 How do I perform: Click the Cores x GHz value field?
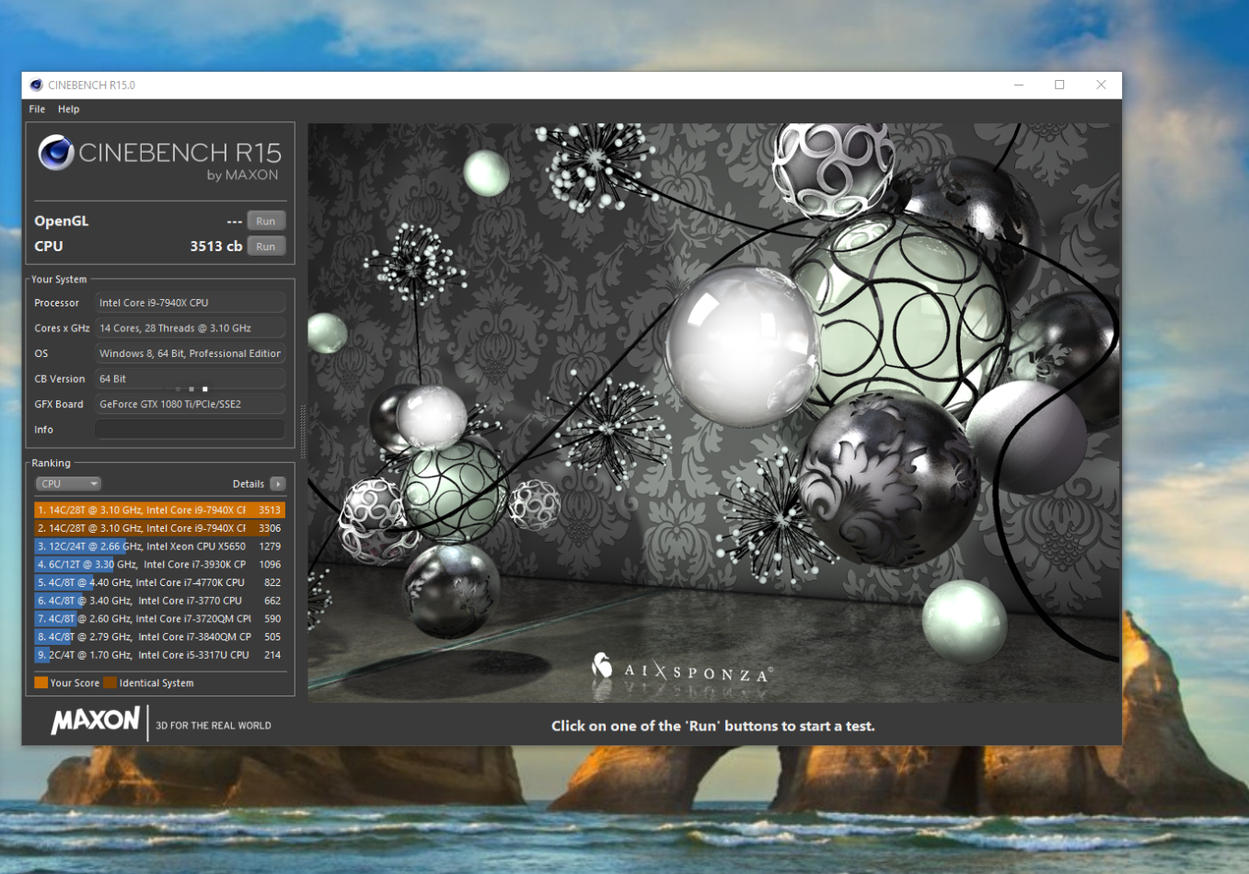pos(191,328)
